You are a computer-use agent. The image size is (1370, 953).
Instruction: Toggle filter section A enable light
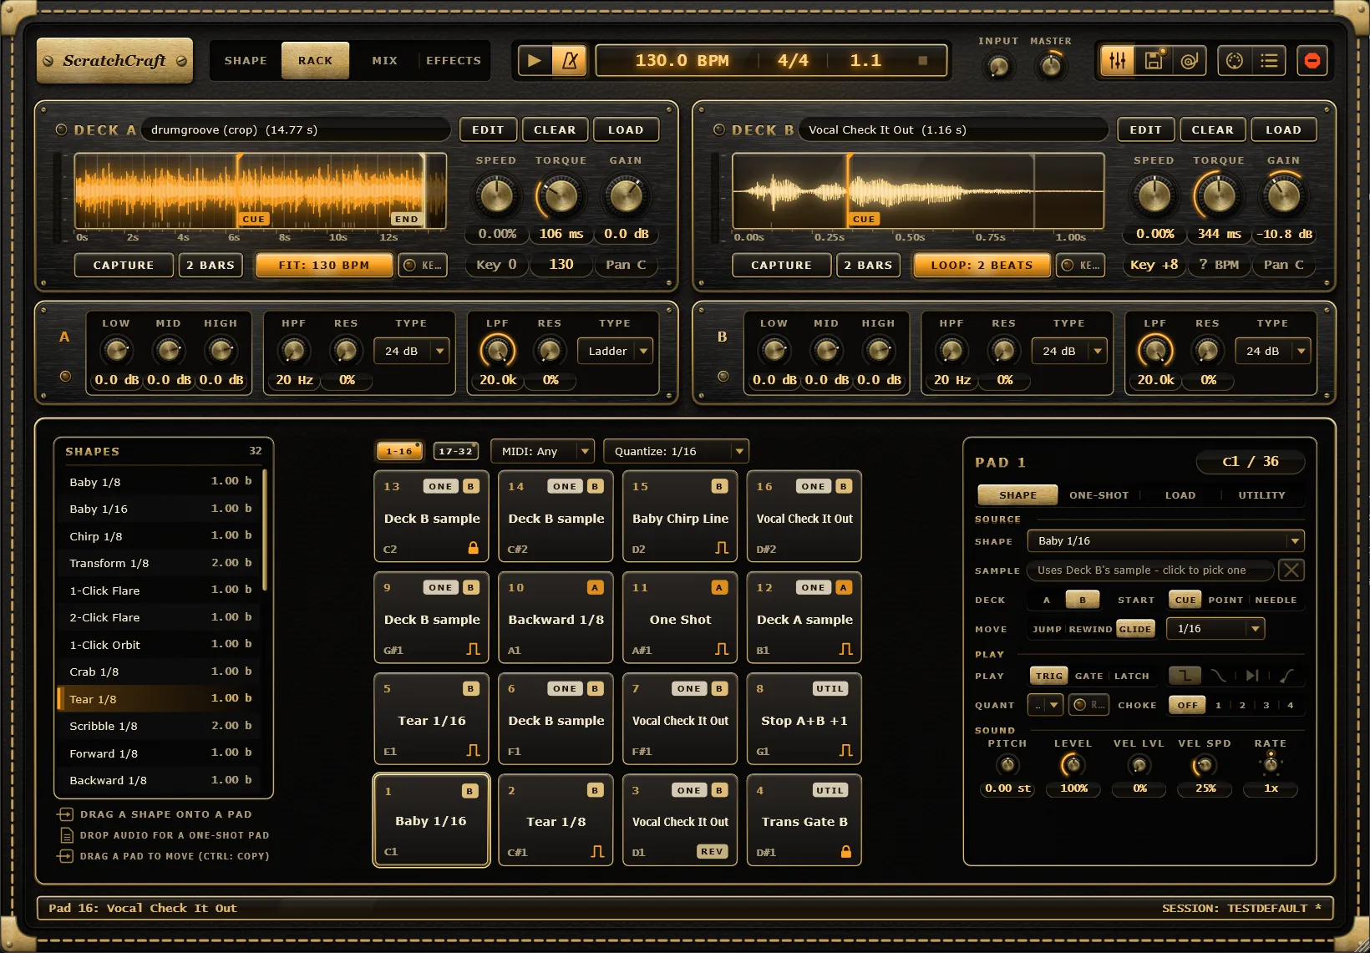coord(65,376)
